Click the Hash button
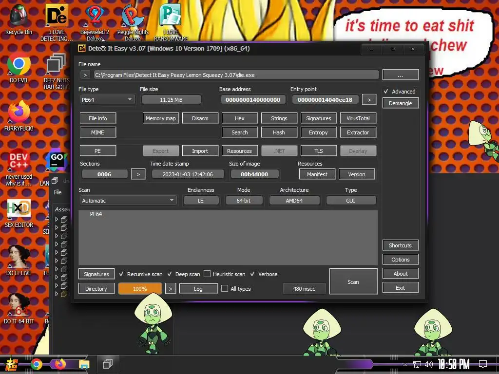The width and height of the screenshot is (499, 374). tap(279, 132)
